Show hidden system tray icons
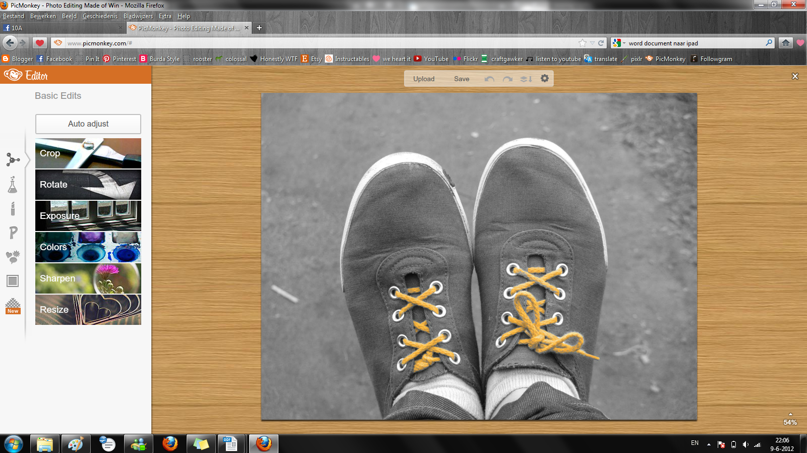The height and width of the screenshot is (453, 807). [709, 444]
